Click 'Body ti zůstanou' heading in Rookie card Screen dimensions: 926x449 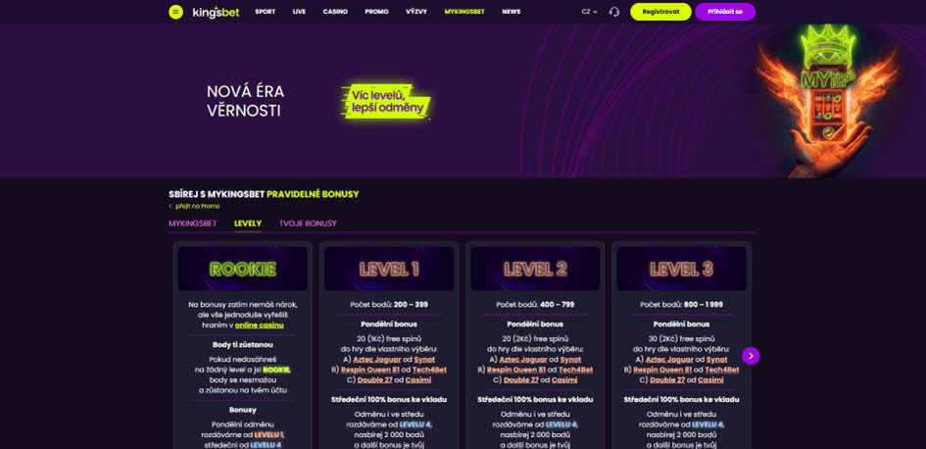pos(243,344)
